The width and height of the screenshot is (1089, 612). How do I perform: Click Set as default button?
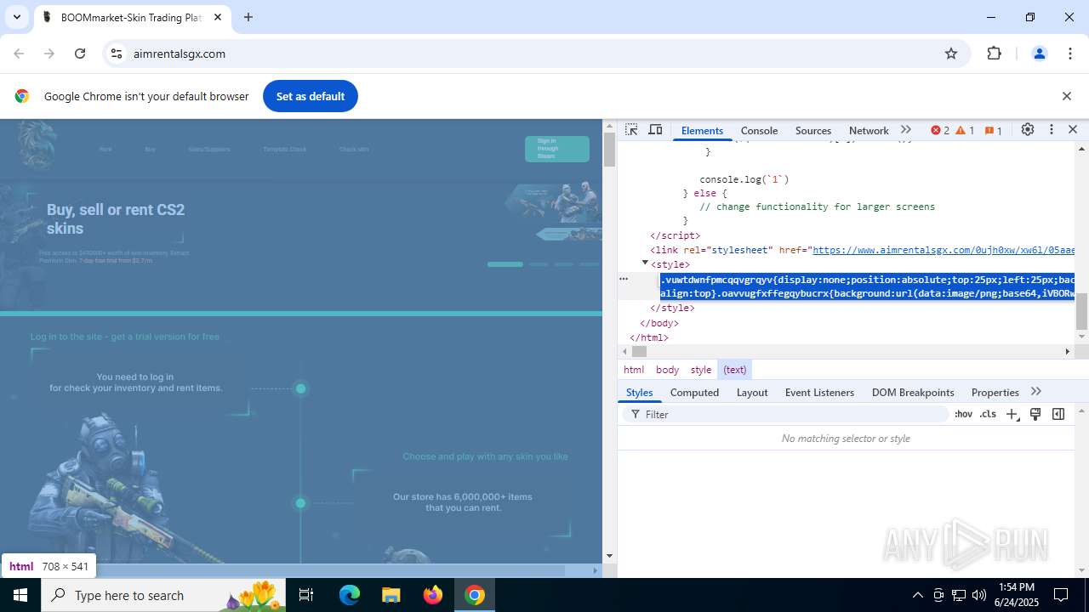(x=311, y=96)
